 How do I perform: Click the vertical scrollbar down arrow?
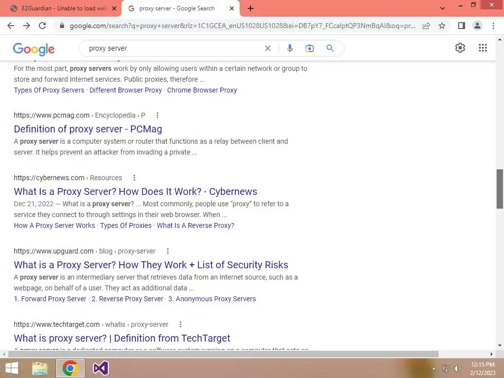(x=500, y=346)
